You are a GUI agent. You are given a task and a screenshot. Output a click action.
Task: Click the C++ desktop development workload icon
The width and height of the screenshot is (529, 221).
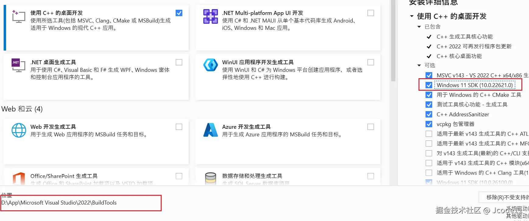pos(19,16)
